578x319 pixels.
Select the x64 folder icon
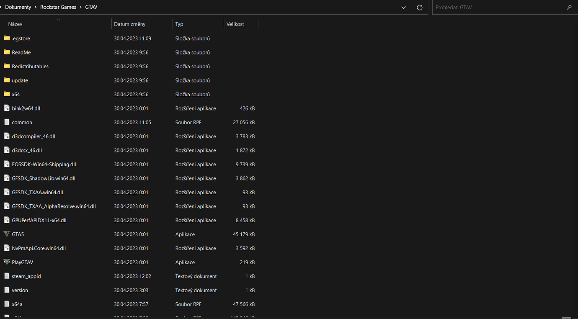[x=6, y=94]
